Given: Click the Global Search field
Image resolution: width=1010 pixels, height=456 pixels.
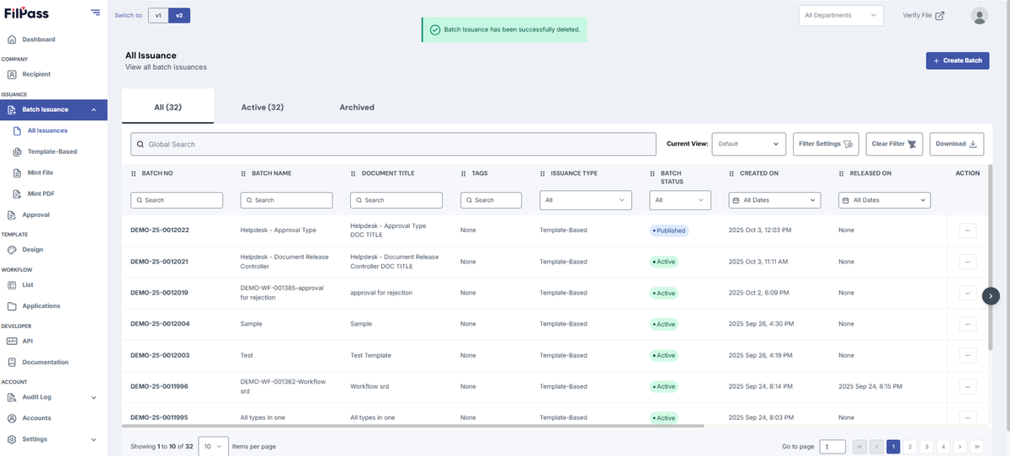Looking at the screenshot, I should 393,144.
